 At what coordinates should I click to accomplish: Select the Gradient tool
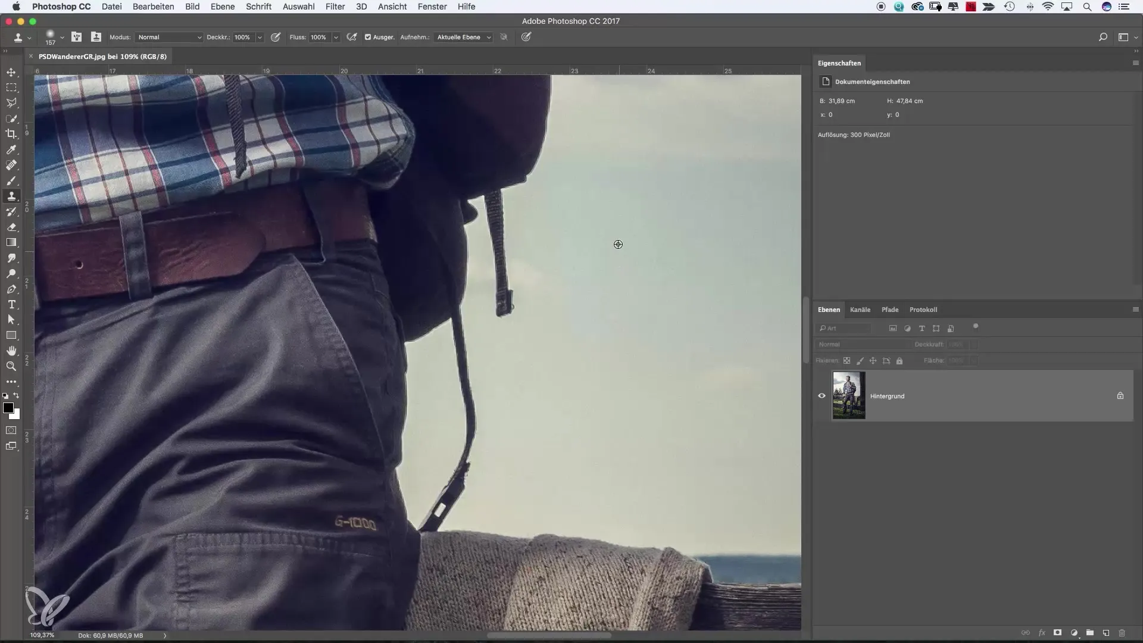click(x=11, y=242)
